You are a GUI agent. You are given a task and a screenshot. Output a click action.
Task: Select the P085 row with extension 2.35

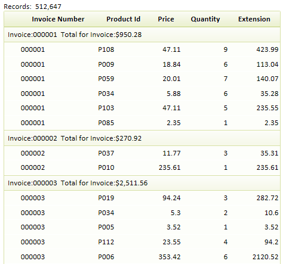click(142, 123)
